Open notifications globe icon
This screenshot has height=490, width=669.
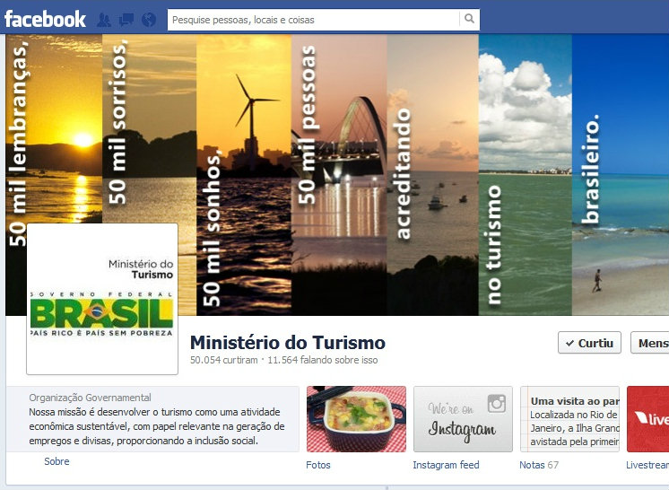coord(149,20)
